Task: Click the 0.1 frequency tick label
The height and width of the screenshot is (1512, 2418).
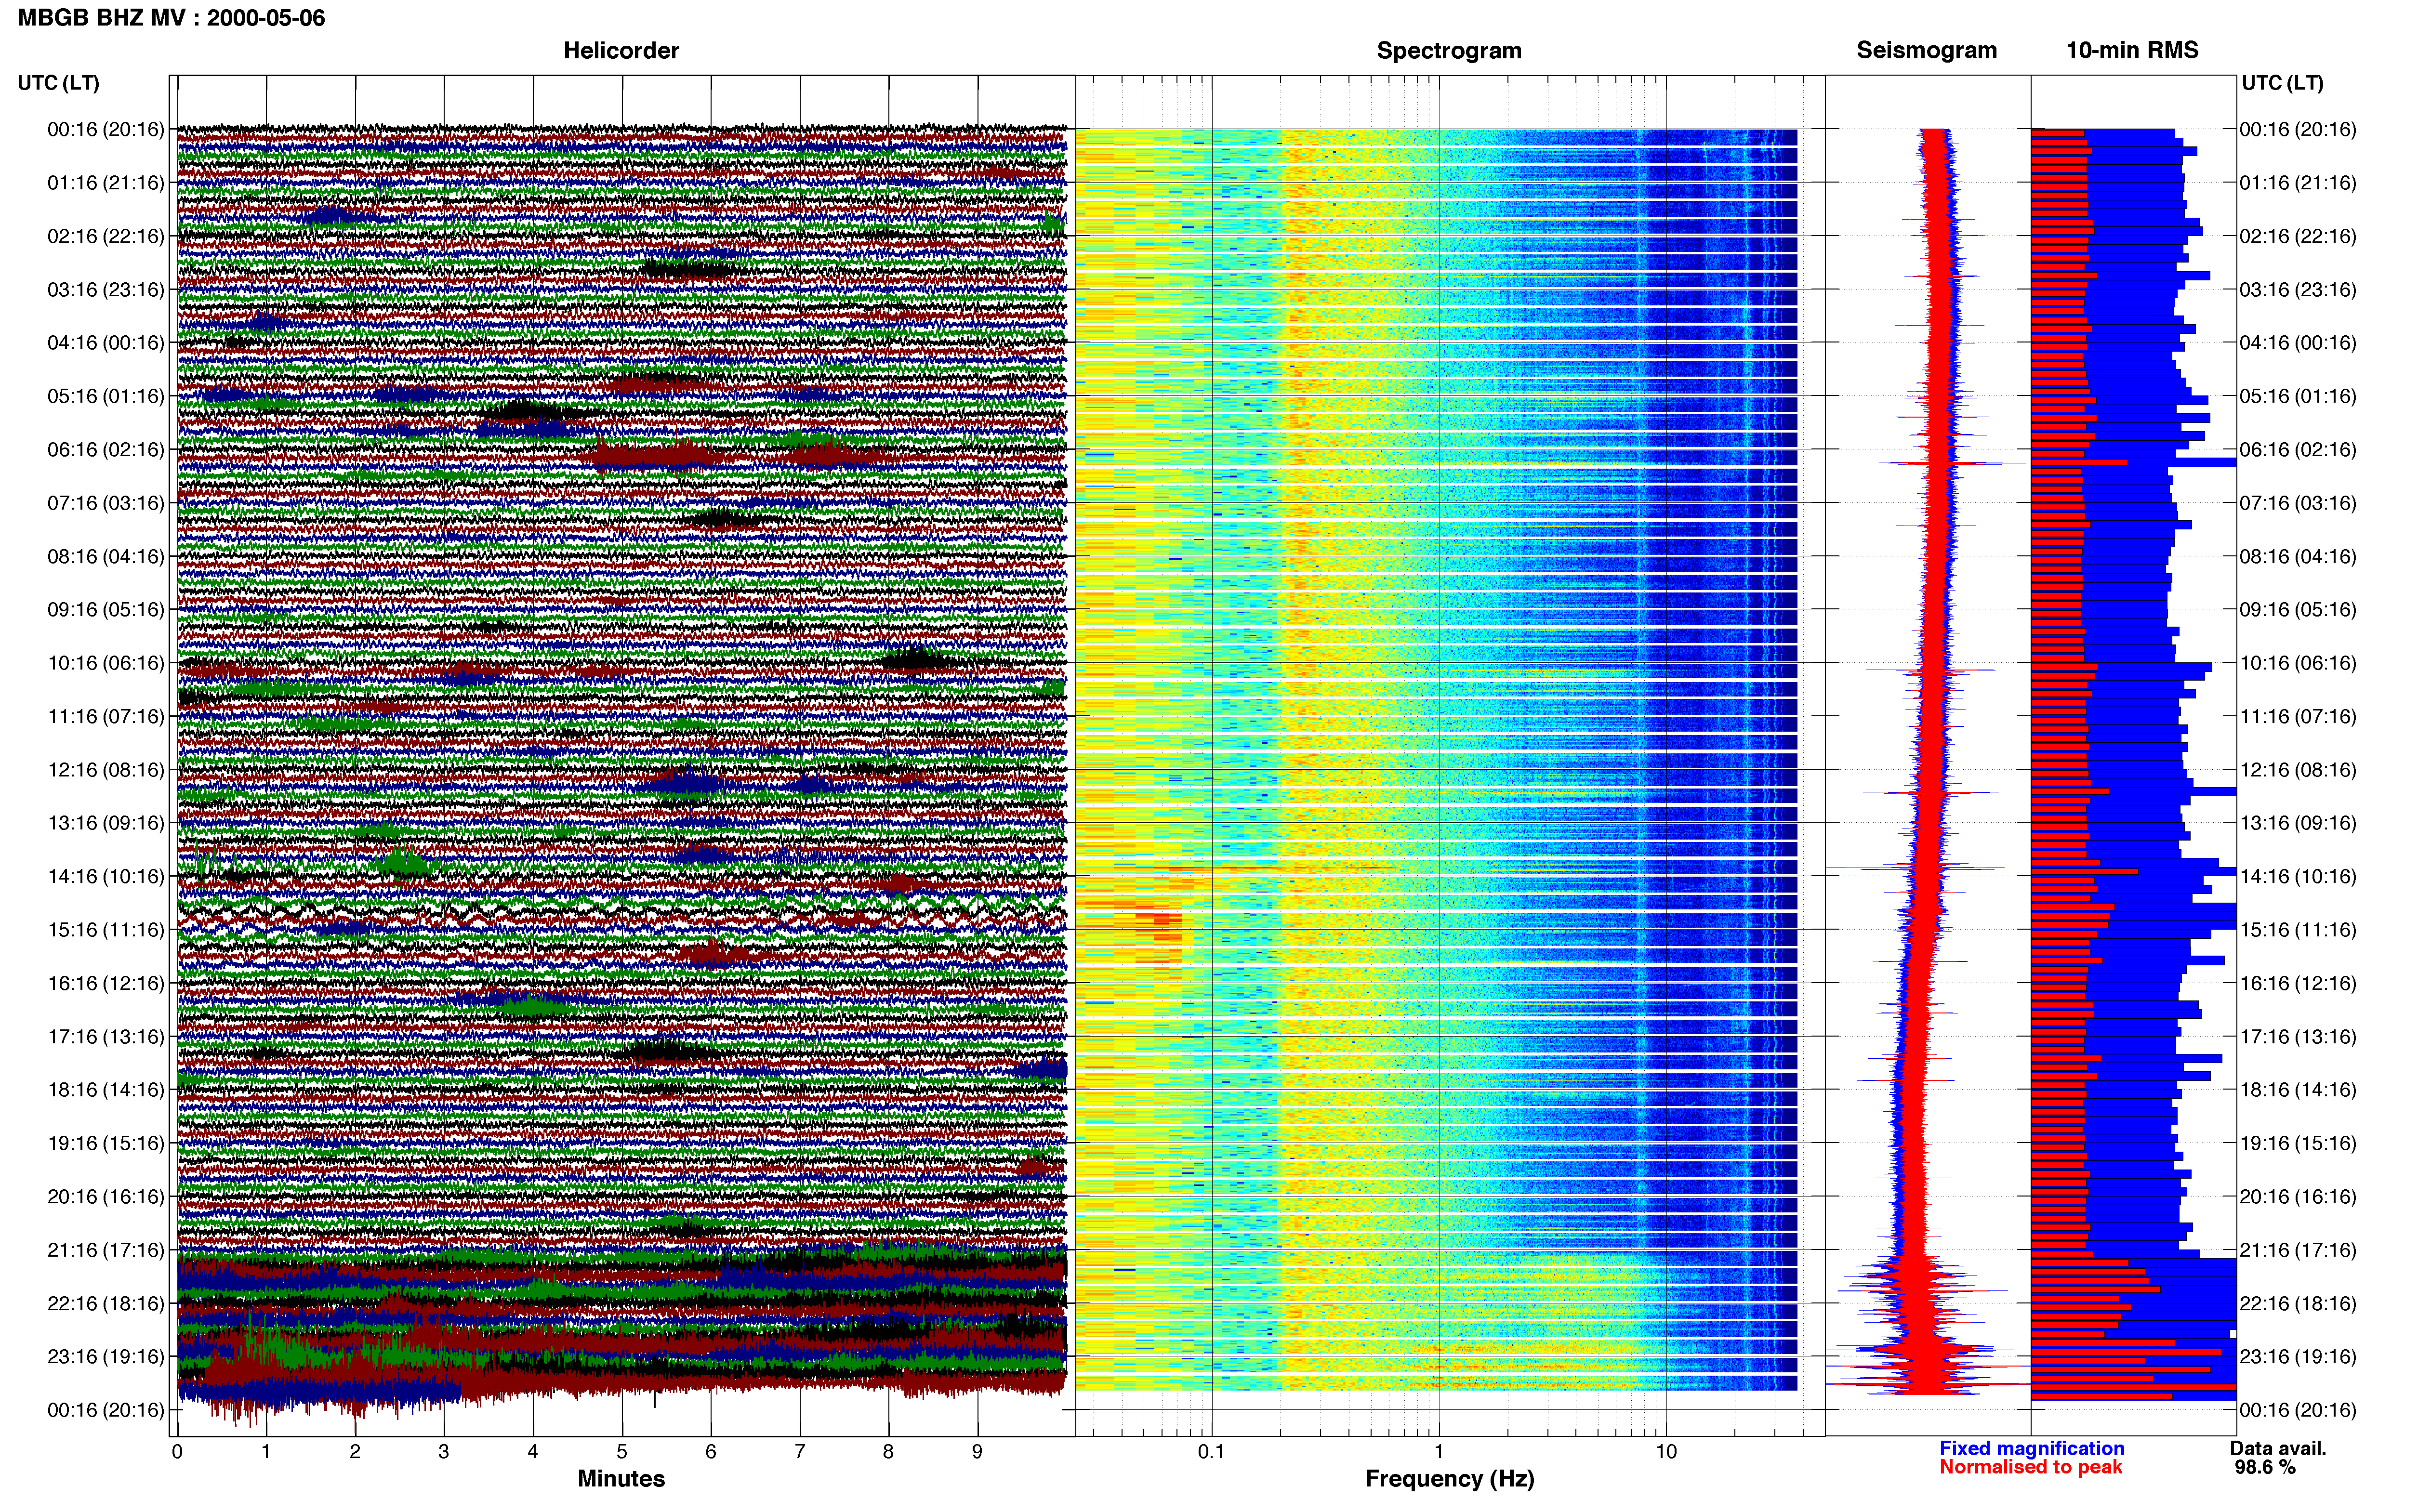Action: [1211, 1452]
